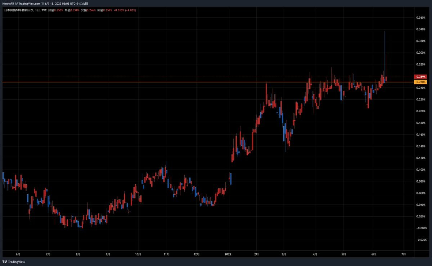
Task: Click the 10月 label on time axis
Action: 138,254
